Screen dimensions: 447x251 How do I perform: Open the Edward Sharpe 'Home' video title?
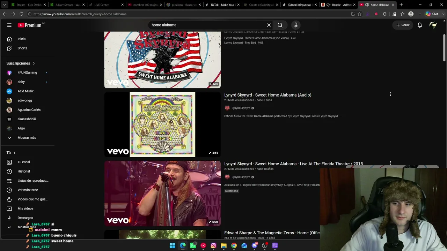(x=272, y=233)
